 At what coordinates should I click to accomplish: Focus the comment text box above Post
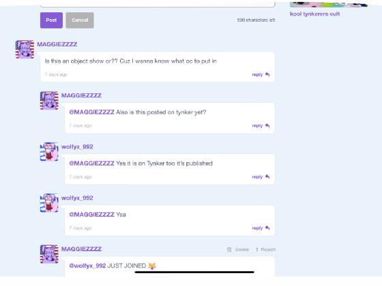tap(158, 3)
